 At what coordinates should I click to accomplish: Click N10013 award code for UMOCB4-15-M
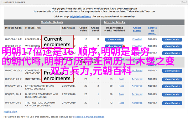click(x=152, y=39)
